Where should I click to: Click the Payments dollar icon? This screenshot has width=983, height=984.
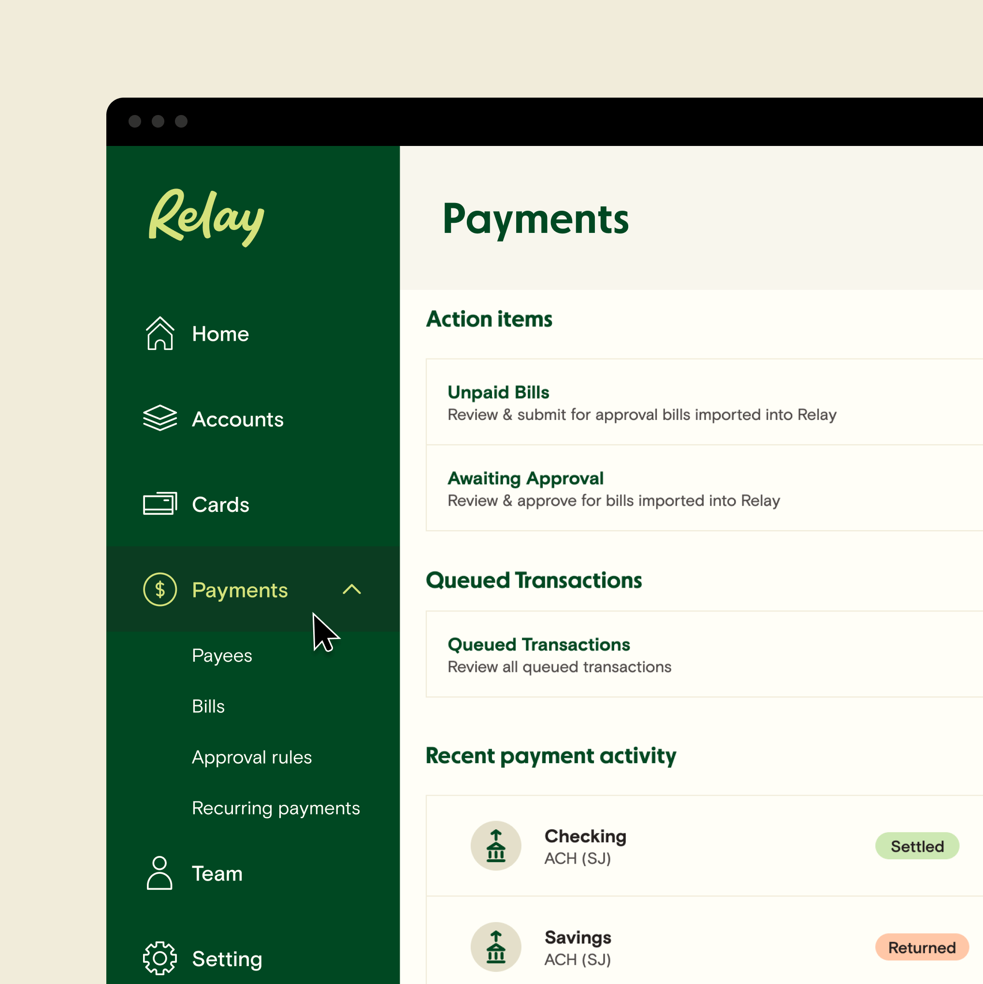(x=160, y=590)
